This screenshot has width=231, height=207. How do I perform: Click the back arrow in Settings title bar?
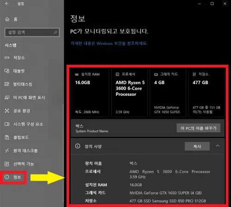click(x=7, y=4)
